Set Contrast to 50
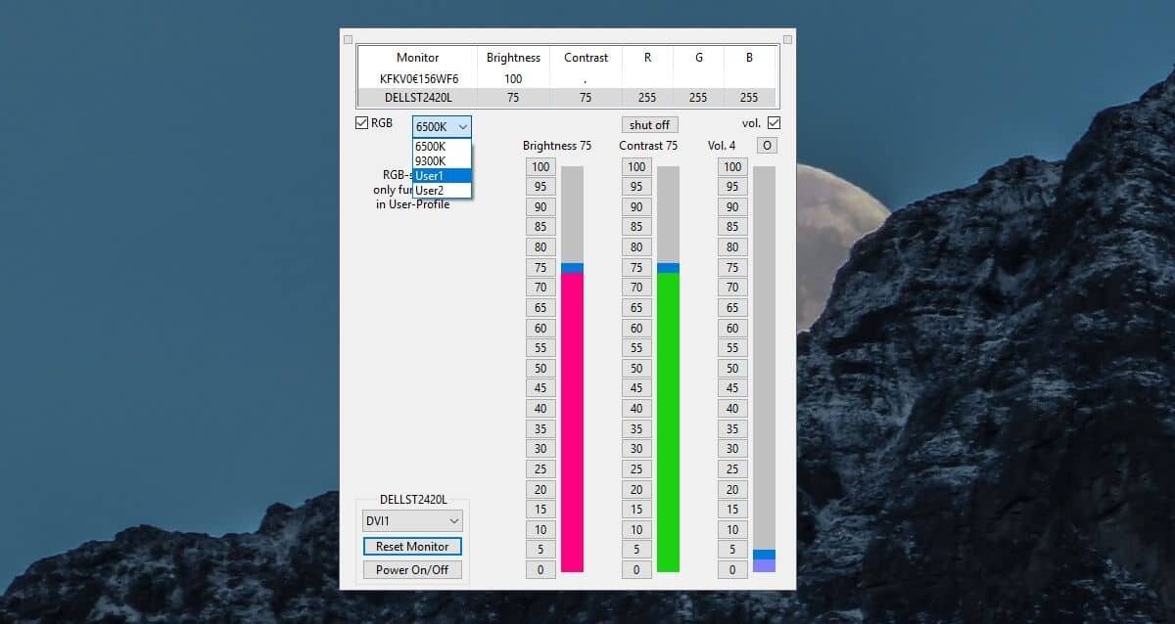 636,368
